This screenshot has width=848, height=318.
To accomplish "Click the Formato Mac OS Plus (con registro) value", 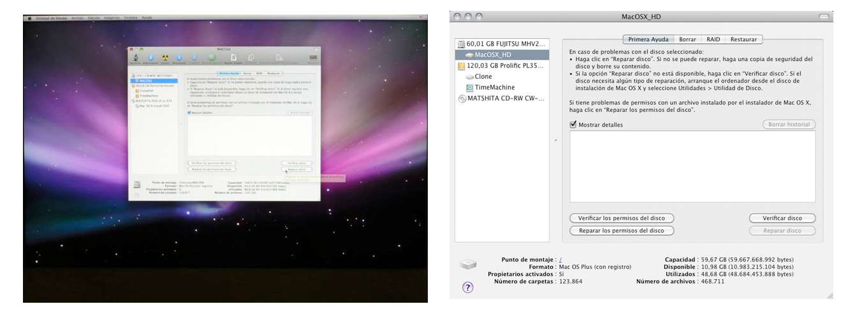I will coord(595,266).
